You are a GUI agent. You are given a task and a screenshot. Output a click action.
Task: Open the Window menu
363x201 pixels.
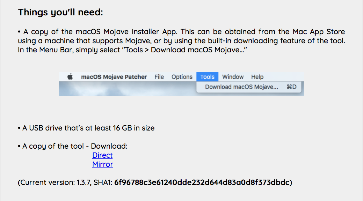click(x=233, y=77)
